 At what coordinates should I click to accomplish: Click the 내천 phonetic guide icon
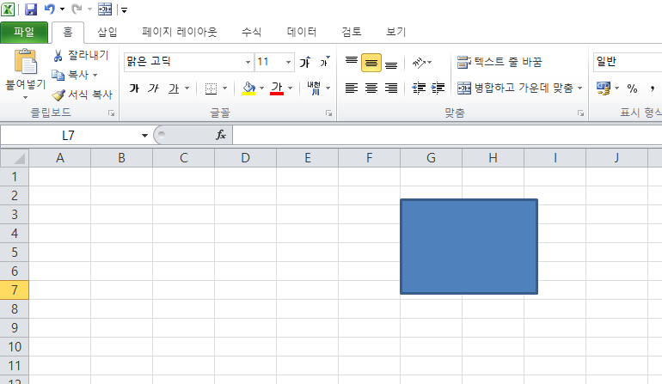[314, 88]
